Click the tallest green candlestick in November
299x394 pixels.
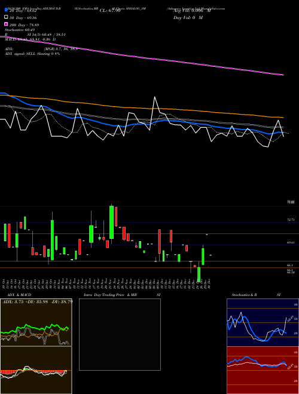click(111, 222)
